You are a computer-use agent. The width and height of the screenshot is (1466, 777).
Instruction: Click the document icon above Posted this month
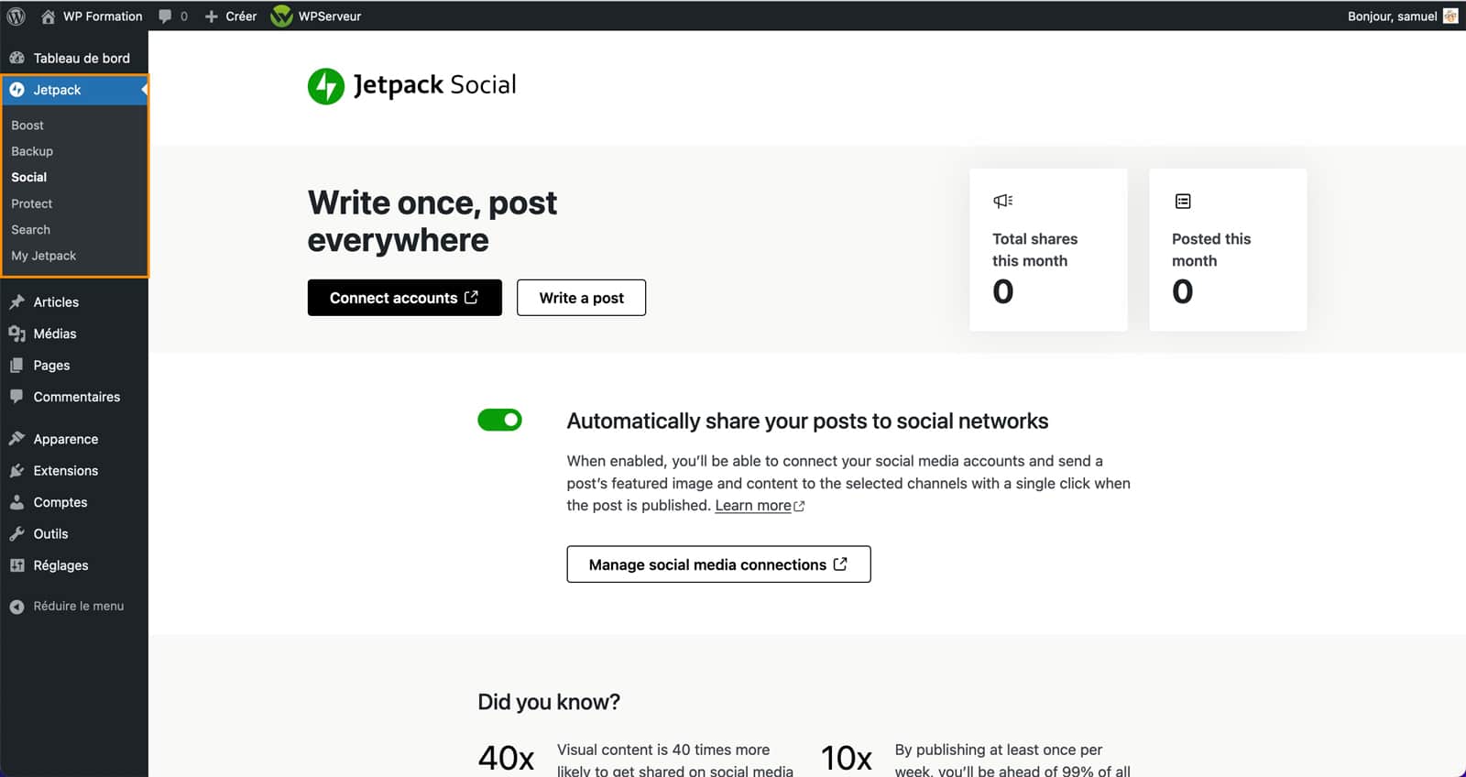[x=1183, y=200]
